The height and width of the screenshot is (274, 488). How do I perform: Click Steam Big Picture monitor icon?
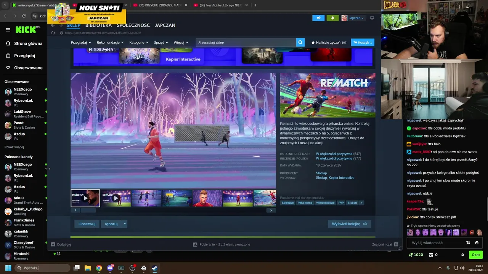372,18
